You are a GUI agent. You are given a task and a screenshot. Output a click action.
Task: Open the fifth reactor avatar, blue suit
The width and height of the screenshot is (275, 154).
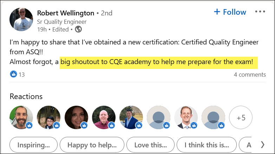[131, 118]
